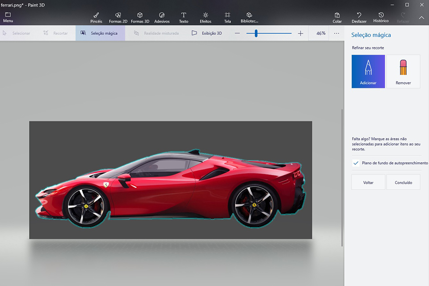Click the Recortar crop tool
Viewport: 429px width, 286px height.
tap(55, 33)
